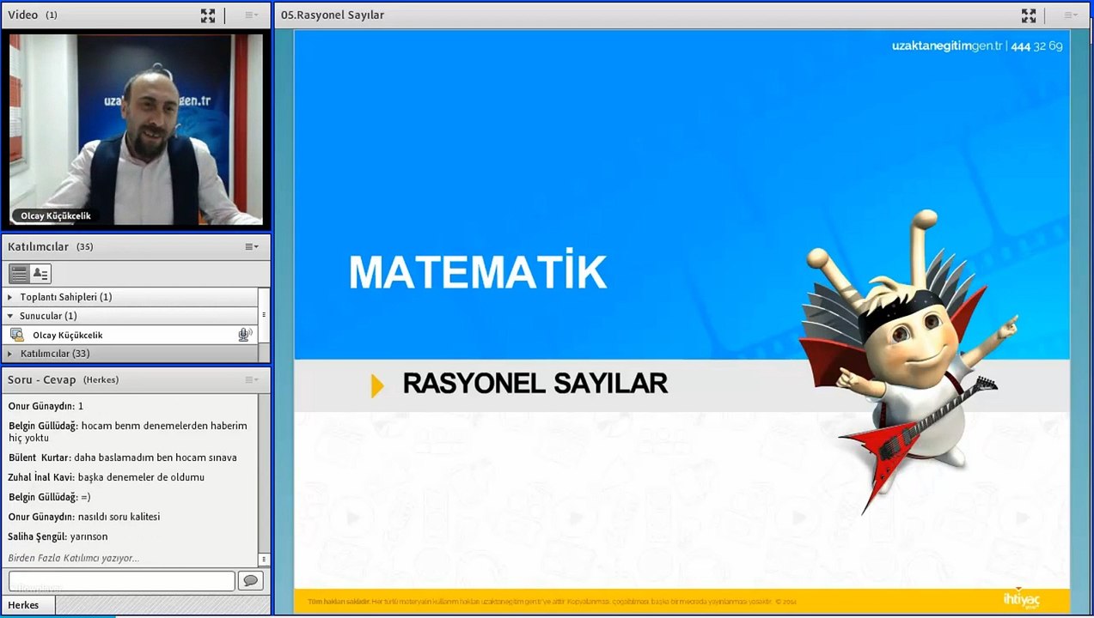Click 444 32 69 phone number on slide

click(1037, 46)
